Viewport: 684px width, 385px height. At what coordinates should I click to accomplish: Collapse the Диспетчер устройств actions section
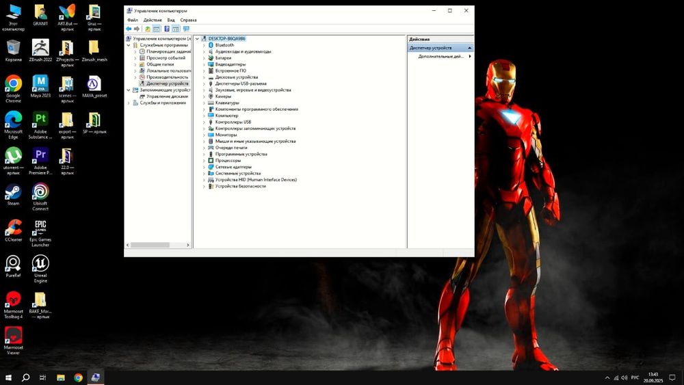[469, 48]
